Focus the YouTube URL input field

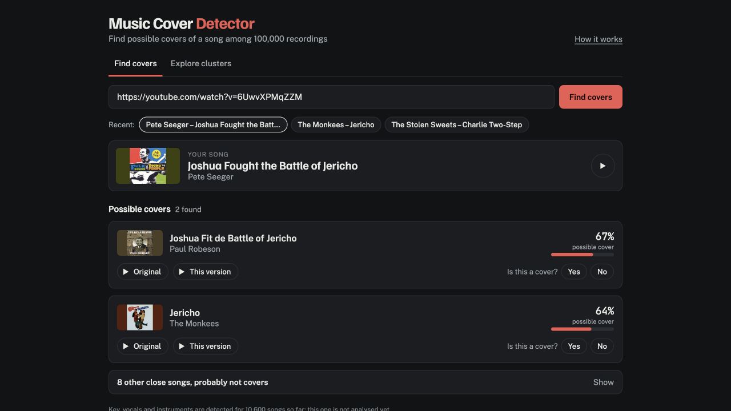click(331, 97)
